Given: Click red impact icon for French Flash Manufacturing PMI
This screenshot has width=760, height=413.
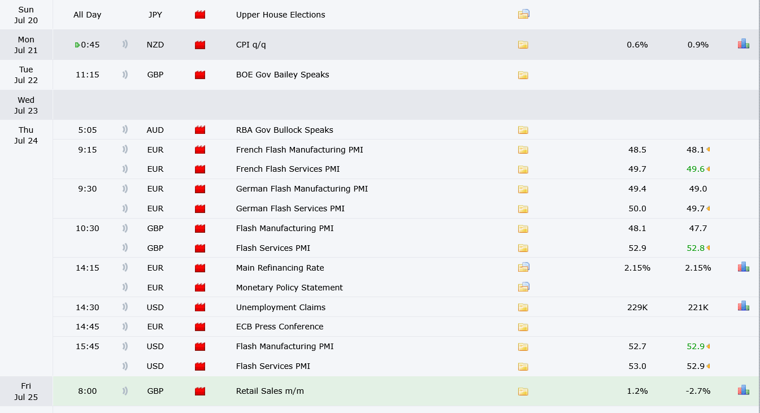Looking at the screenshot, I should click(200, 150).
